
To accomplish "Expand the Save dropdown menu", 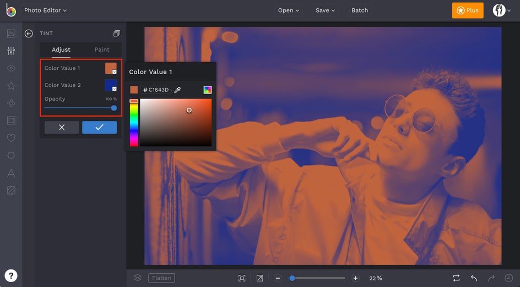I will point(325,10).
